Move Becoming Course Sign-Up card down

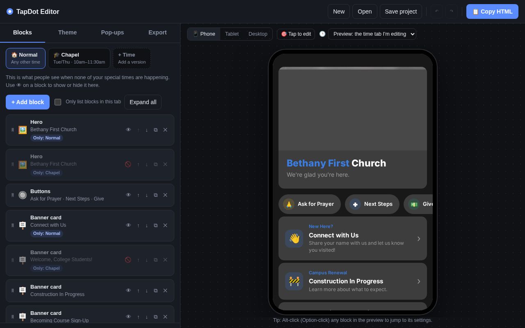146,317
